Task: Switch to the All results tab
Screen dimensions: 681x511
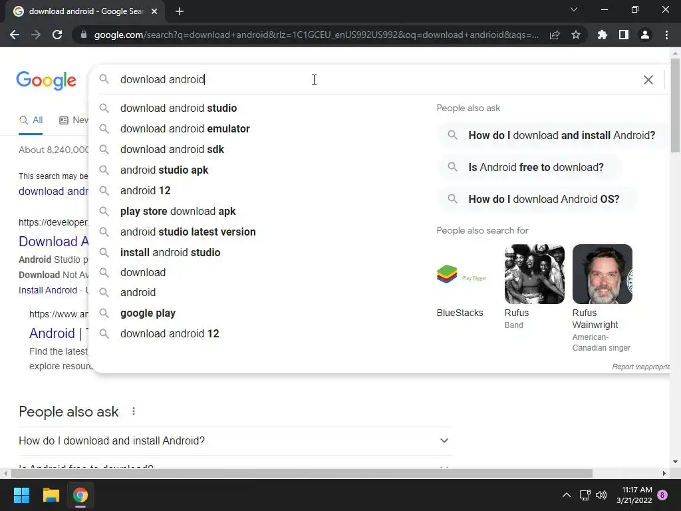Action: click(x=31, y=120)
